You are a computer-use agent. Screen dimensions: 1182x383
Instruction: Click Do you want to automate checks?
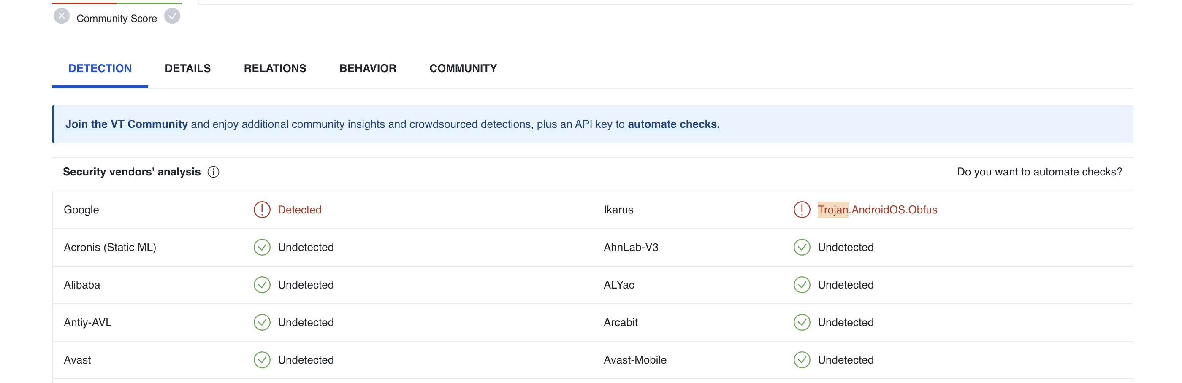tap(1039, 172)
